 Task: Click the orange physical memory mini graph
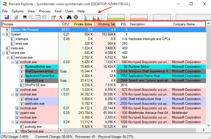pos(139,17)
